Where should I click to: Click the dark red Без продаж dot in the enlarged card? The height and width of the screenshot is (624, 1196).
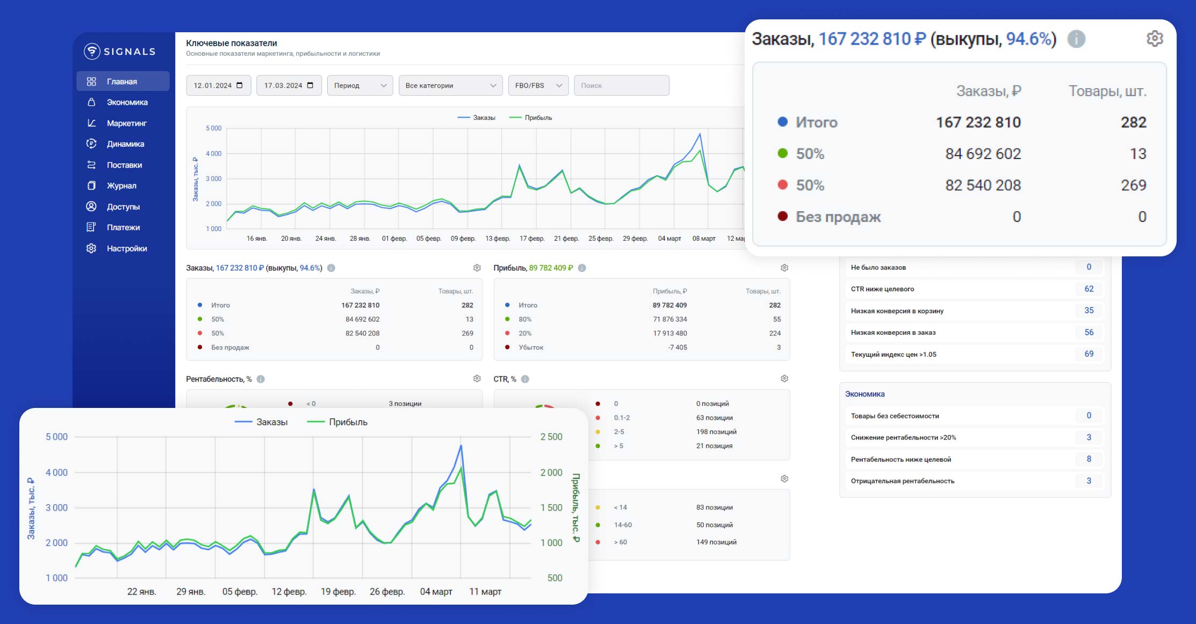pyautogui.click(x=783, y=216)
